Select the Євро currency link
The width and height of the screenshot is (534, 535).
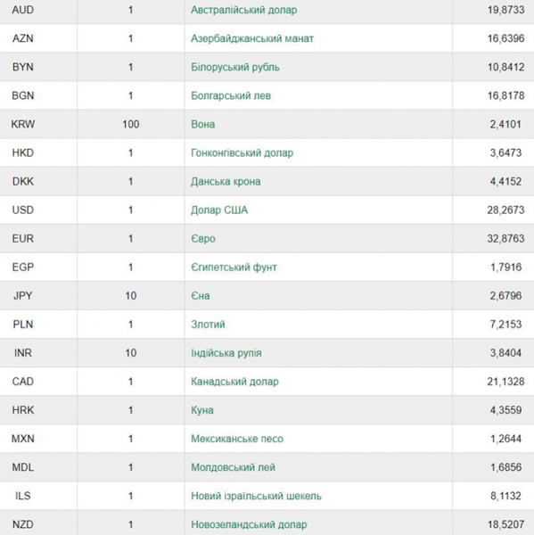203,239
